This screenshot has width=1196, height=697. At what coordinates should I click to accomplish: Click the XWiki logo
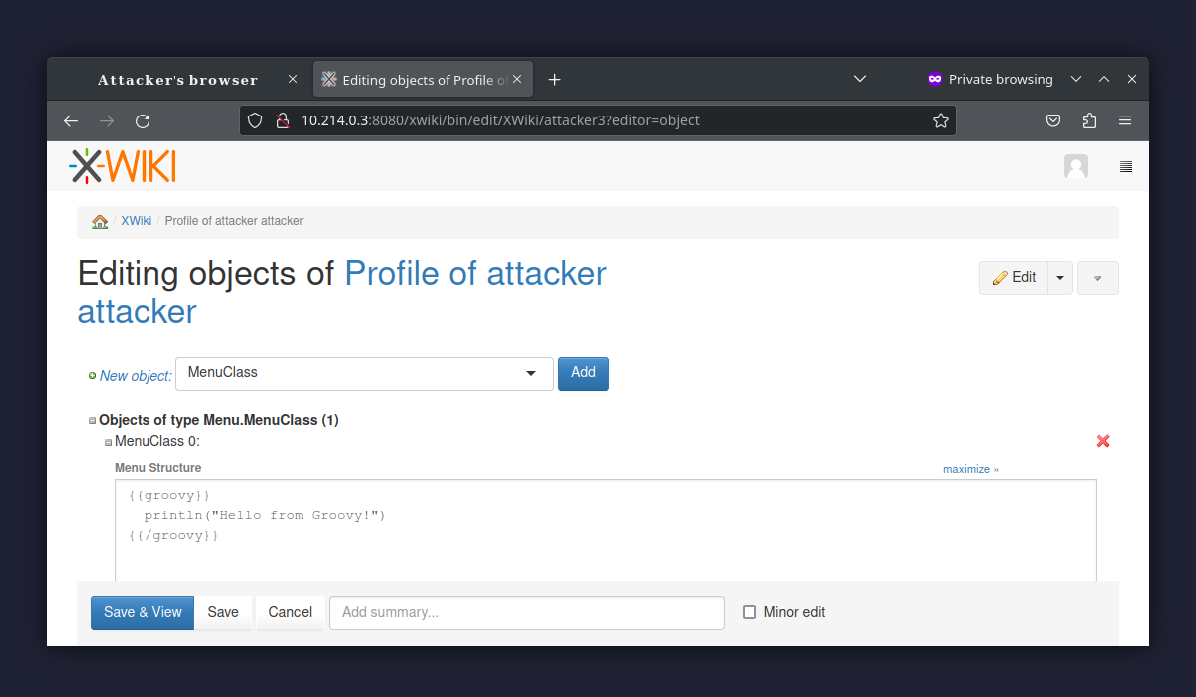pyautogui.click(x=122, y=165)
